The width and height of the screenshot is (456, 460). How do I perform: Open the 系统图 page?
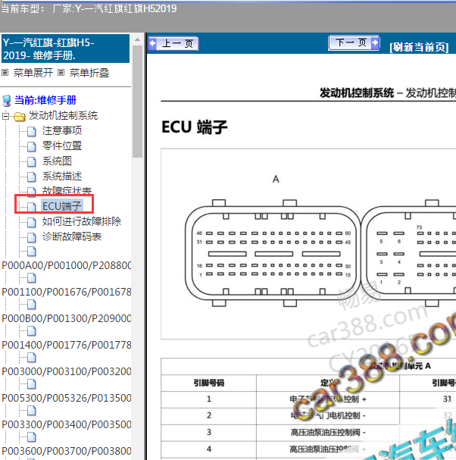point(57,161)
